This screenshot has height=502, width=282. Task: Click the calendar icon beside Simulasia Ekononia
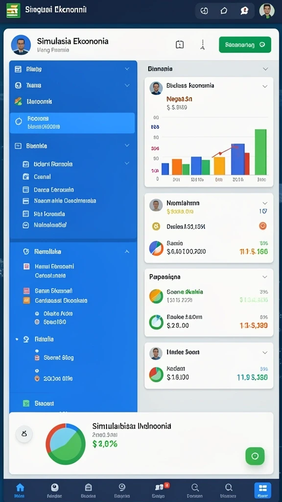tap(180, 45)
